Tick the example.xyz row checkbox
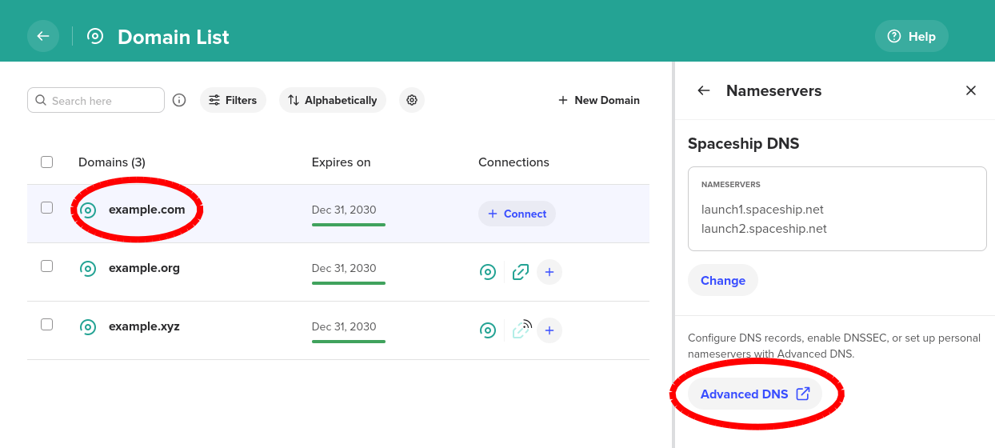 pyautogui.click(x=47, y=325)
